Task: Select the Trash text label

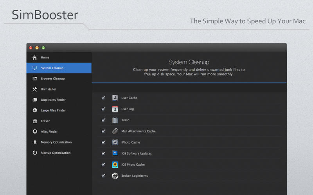Action: [125, 120]
